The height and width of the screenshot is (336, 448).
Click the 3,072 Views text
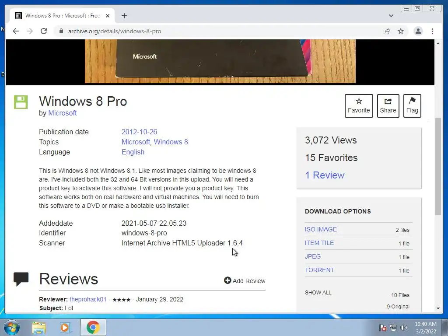pyautogui.click(x=331, y=140)
